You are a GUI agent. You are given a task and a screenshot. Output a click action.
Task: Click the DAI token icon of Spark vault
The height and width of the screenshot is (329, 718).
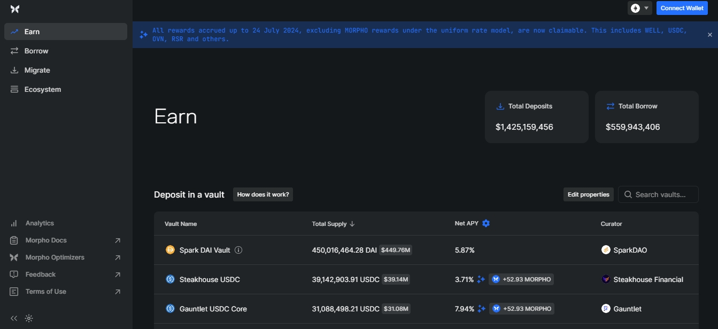point(171,250)
